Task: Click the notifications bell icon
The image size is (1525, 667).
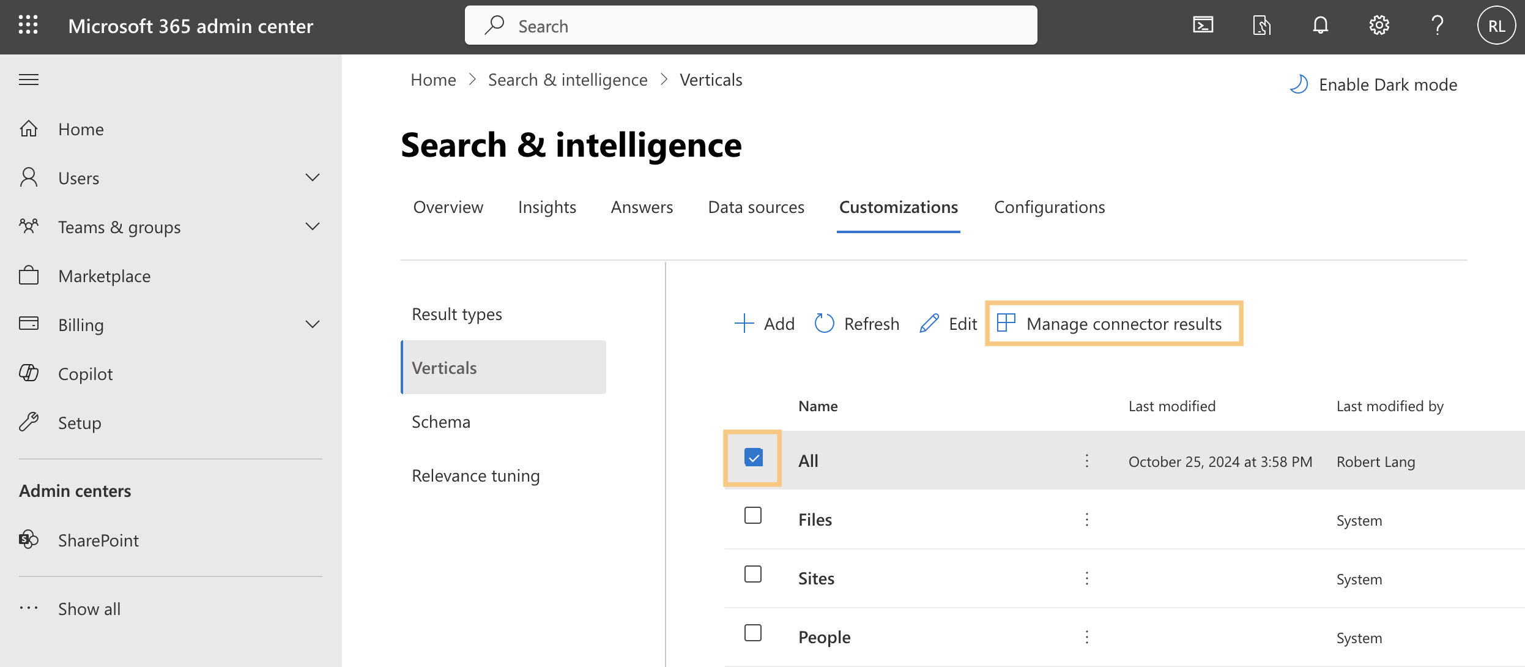Action: tap(1320, 26)
